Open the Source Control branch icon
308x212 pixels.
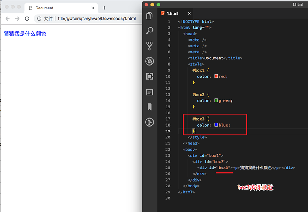[150, 46]
